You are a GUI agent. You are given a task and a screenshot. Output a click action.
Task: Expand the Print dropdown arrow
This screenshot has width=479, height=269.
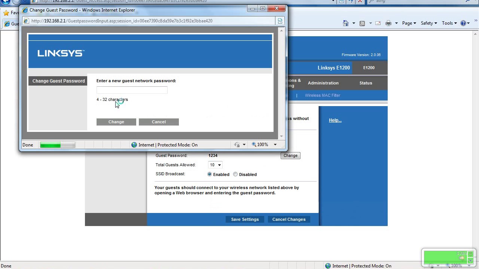coord(396,23)
